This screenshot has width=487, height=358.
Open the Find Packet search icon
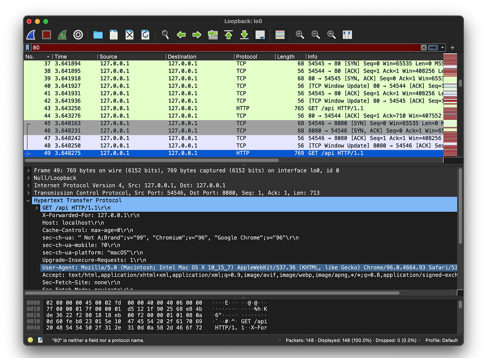coord(165,35)
